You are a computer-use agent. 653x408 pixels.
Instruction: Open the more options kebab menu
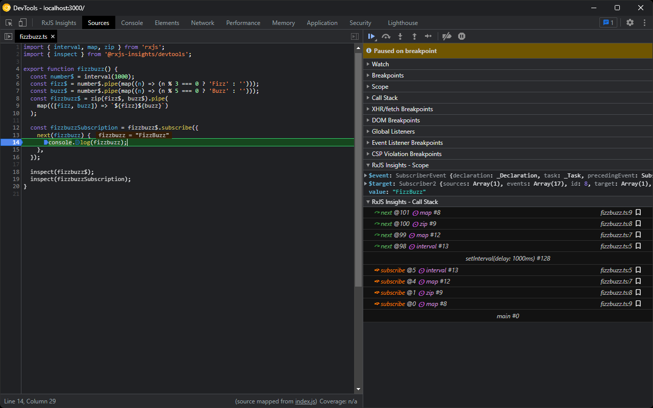644,22
